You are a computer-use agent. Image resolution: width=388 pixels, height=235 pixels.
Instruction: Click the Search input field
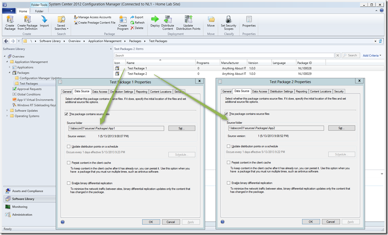tap(224, 55)
